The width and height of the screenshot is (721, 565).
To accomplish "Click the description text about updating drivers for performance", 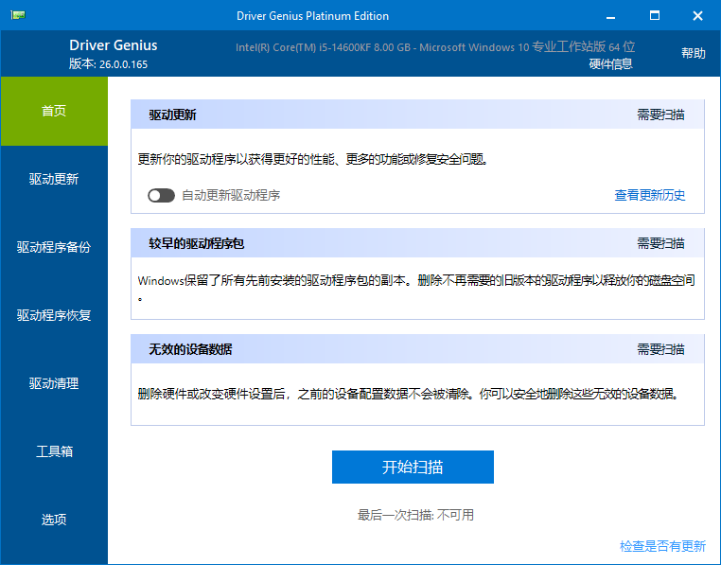I will (x=312, y=159).
